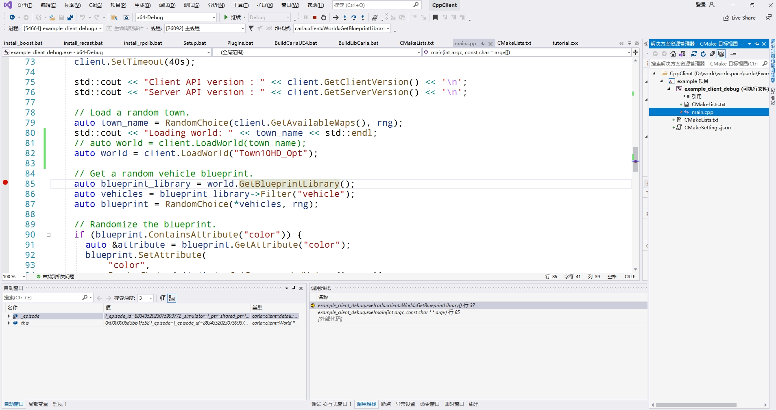The width and height of the screenshot is (776, 410).
Task: Click Home icon in Solution Explorer
Action: (x=673, y=54)
